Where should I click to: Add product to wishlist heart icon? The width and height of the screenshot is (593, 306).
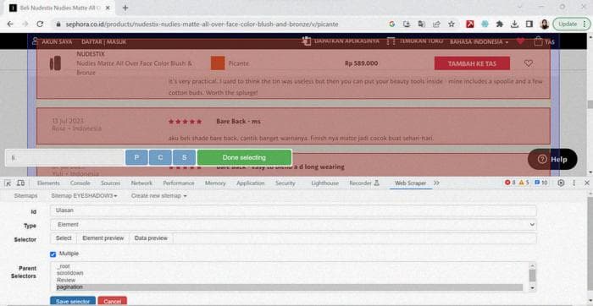529,63
